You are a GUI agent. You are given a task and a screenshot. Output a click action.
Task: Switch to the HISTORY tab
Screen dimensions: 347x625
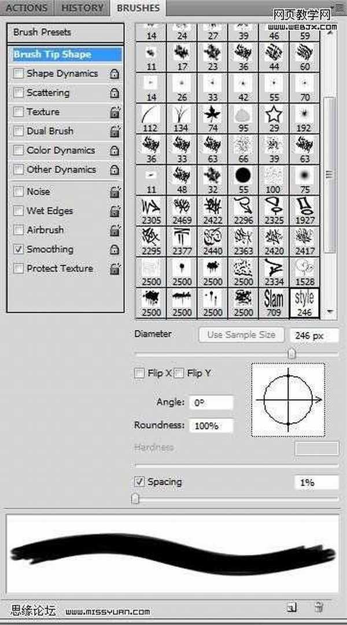81,8
